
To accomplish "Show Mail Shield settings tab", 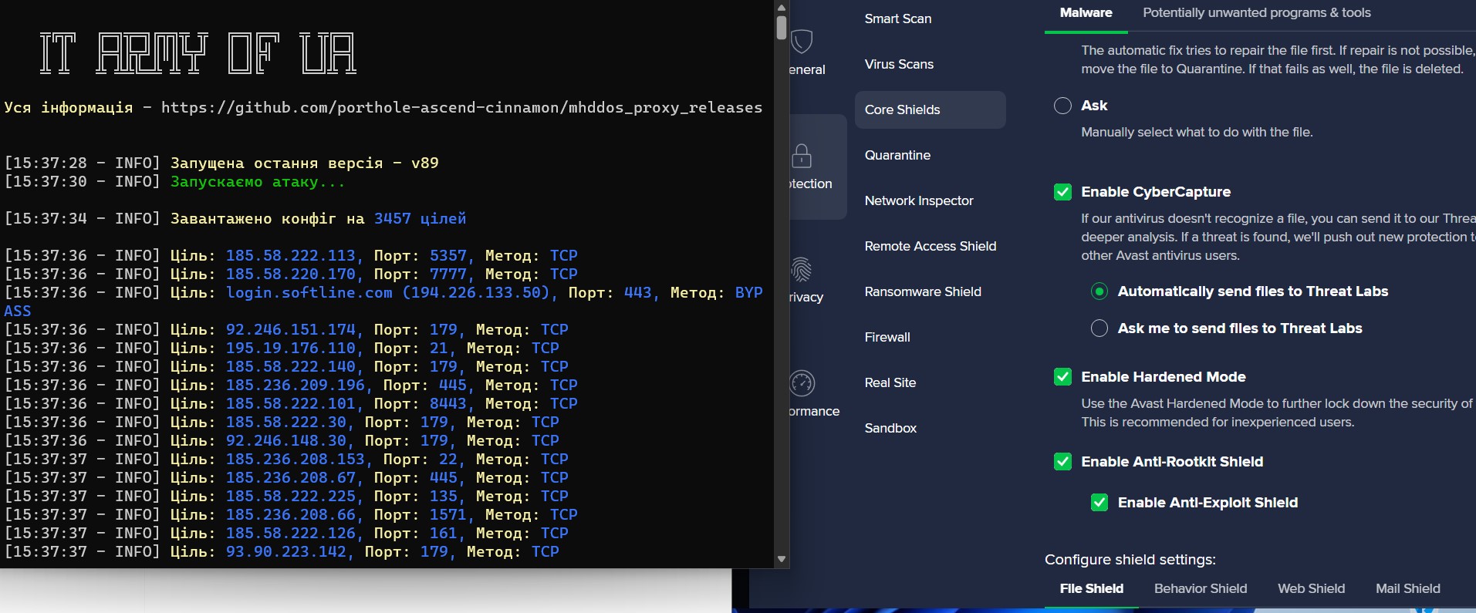I will coord(1408,588).
